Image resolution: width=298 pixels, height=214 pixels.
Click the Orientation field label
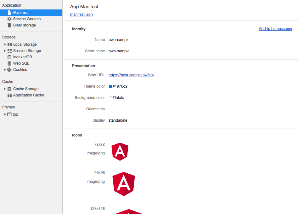(x=95, y=109)
